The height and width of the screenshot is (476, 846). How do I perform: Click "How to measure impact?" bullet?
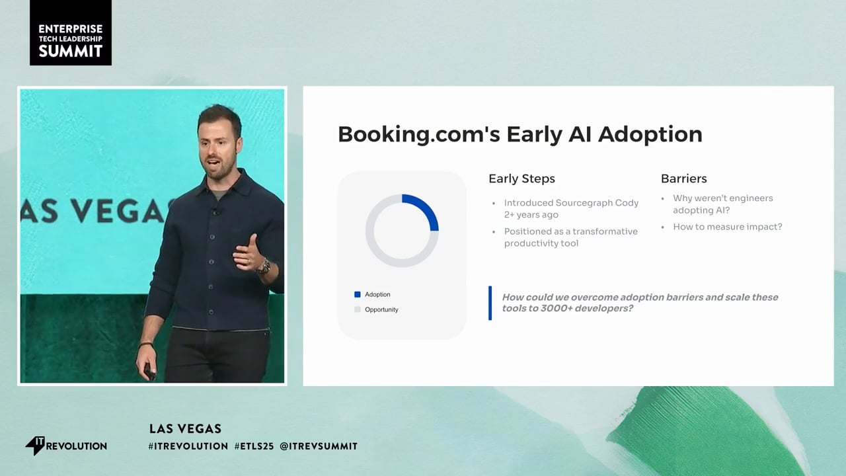click(727, 227)
